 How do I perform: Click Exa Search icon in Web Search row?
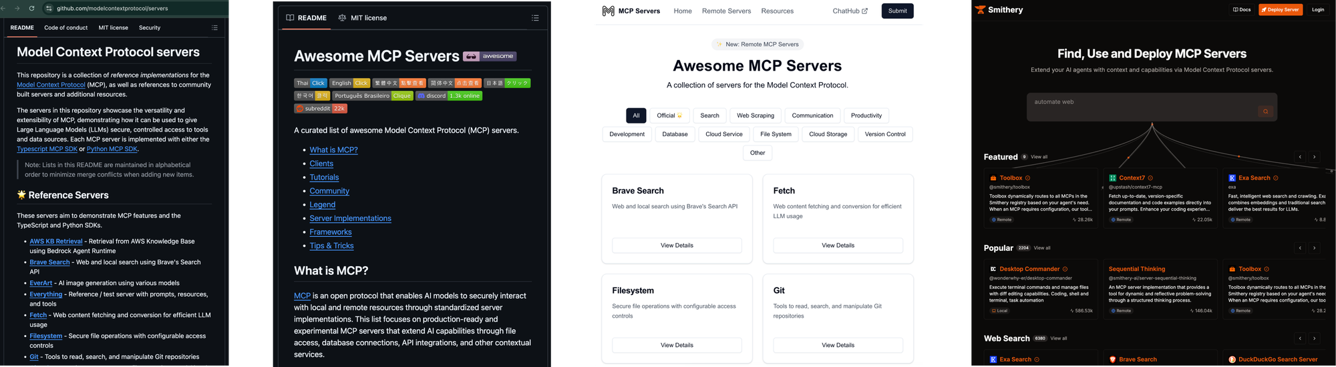[x=993, y=360]
